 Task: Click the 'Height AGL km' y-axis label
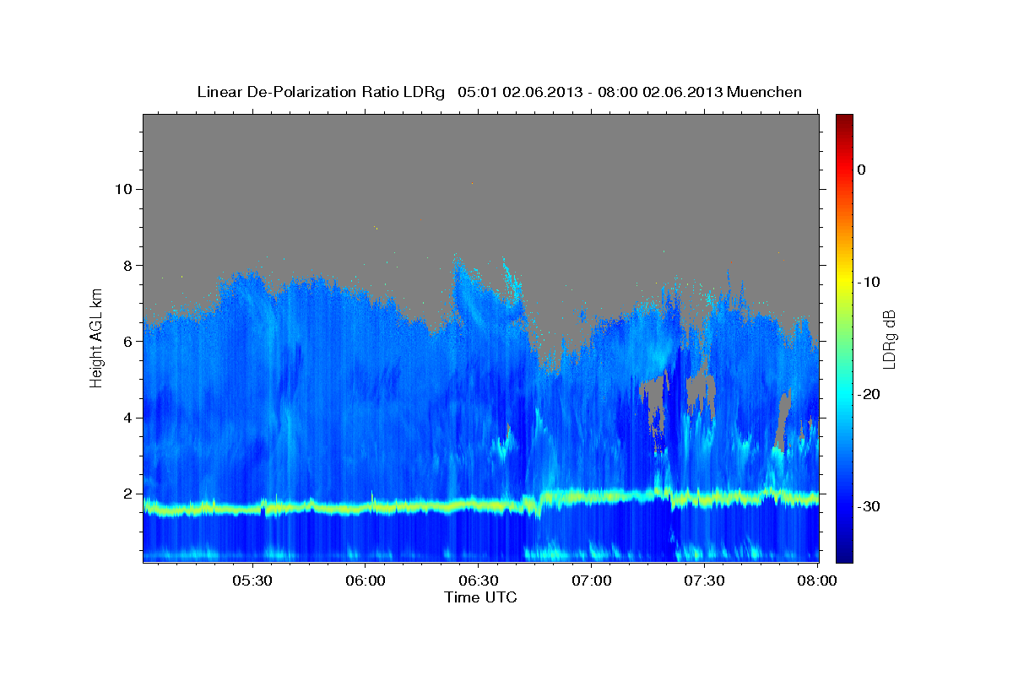coord(97,338)
